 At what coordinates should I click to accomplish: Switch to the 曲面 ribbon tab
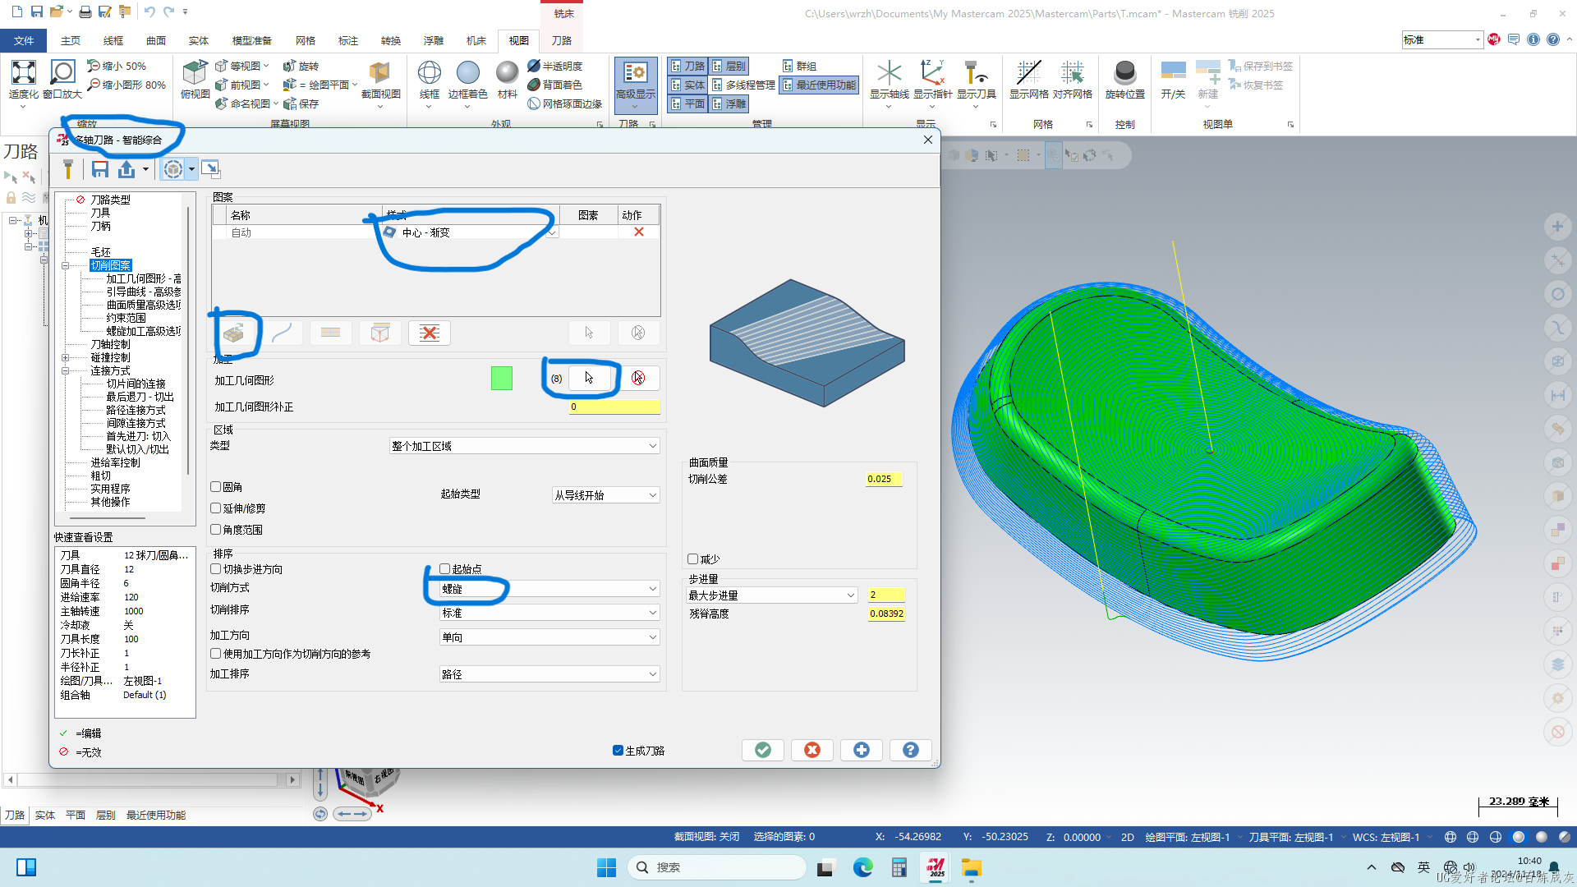click(156, 40)
